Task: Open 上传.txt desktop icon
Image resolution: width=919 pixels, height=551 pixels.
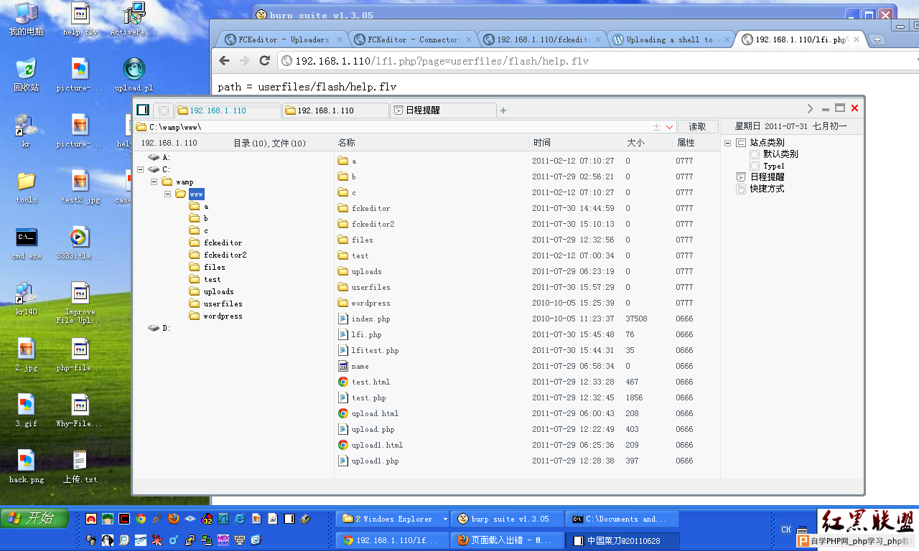Action: 80,466
